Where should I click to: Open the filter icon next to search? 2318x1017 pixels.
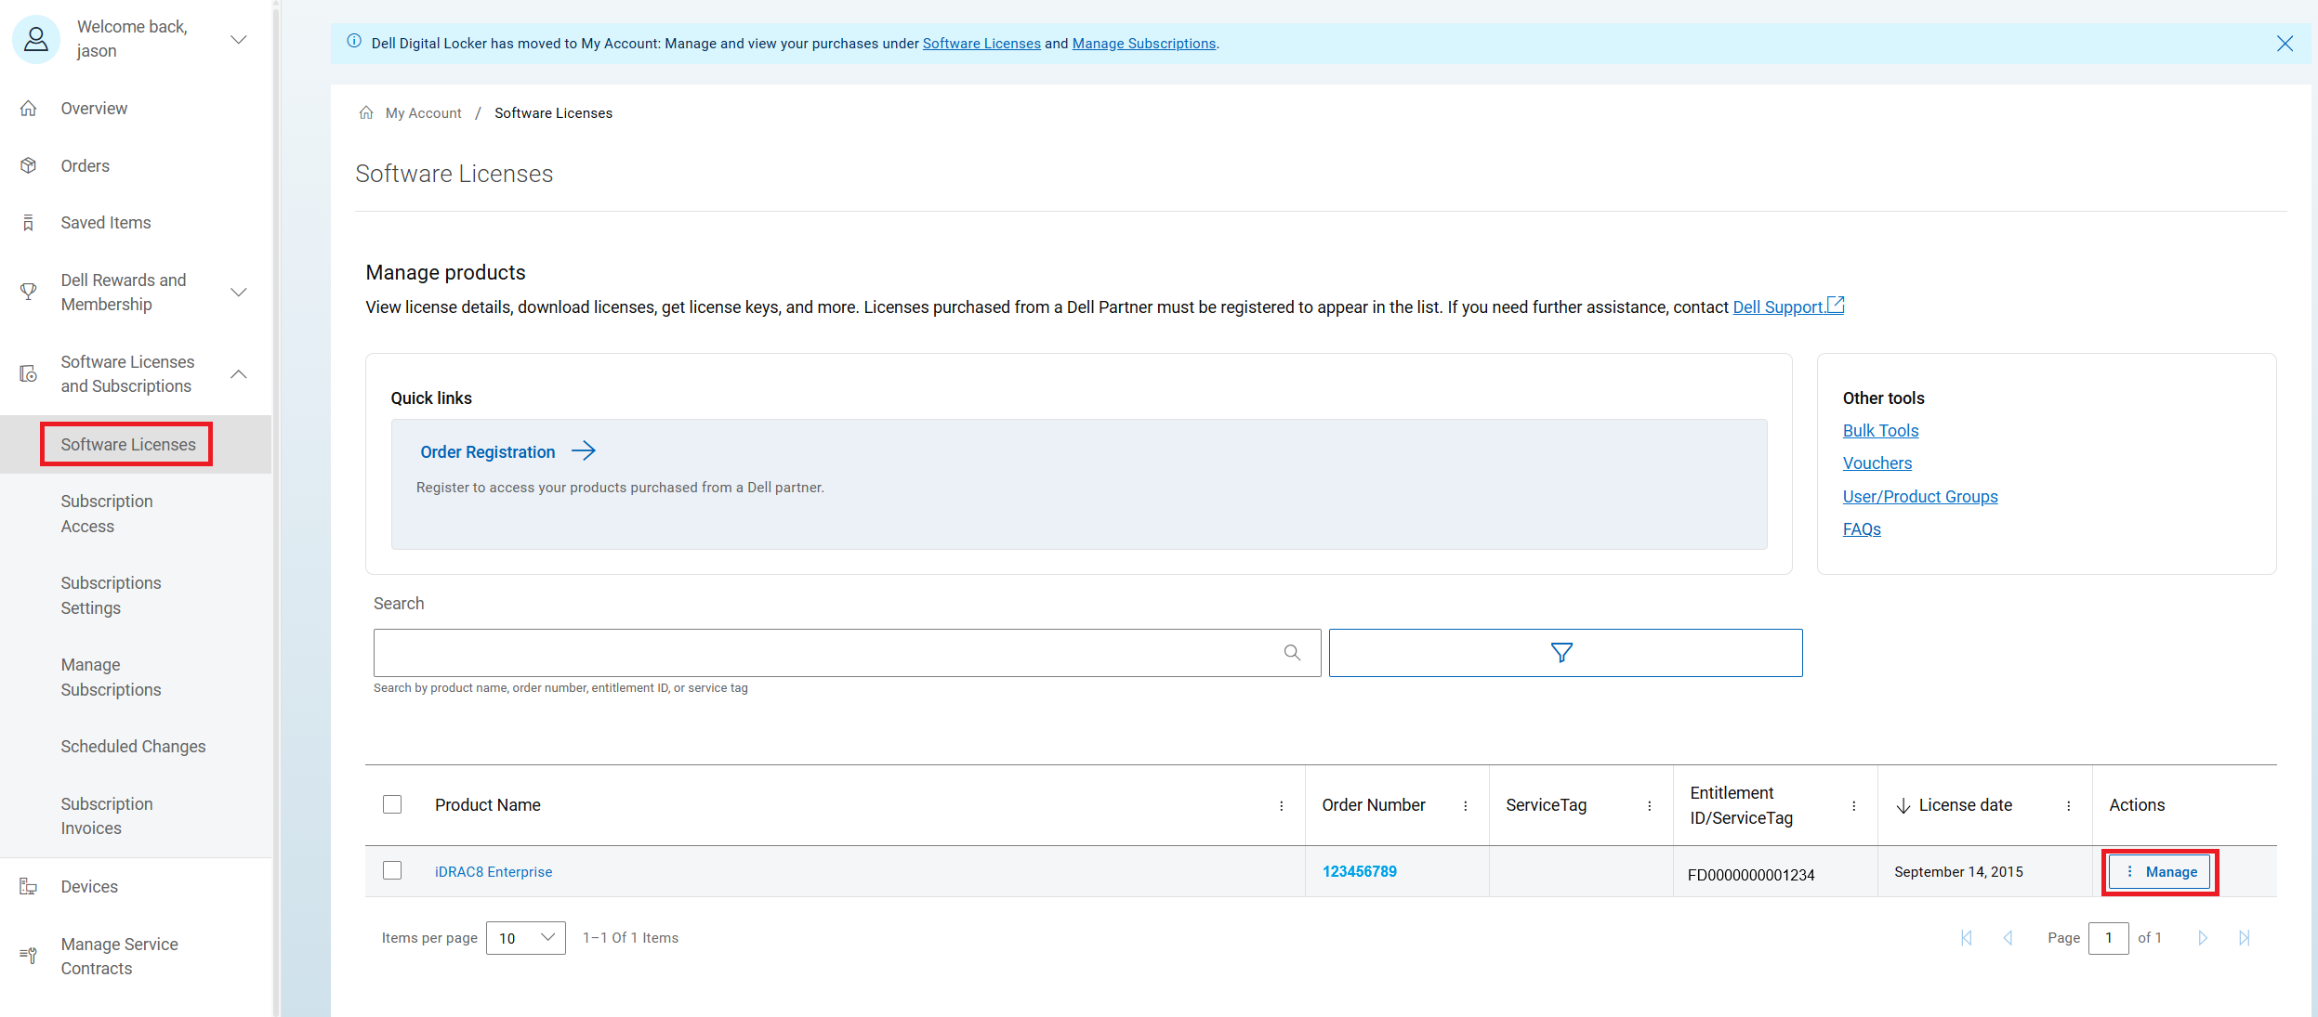(x=1562, y=652)
